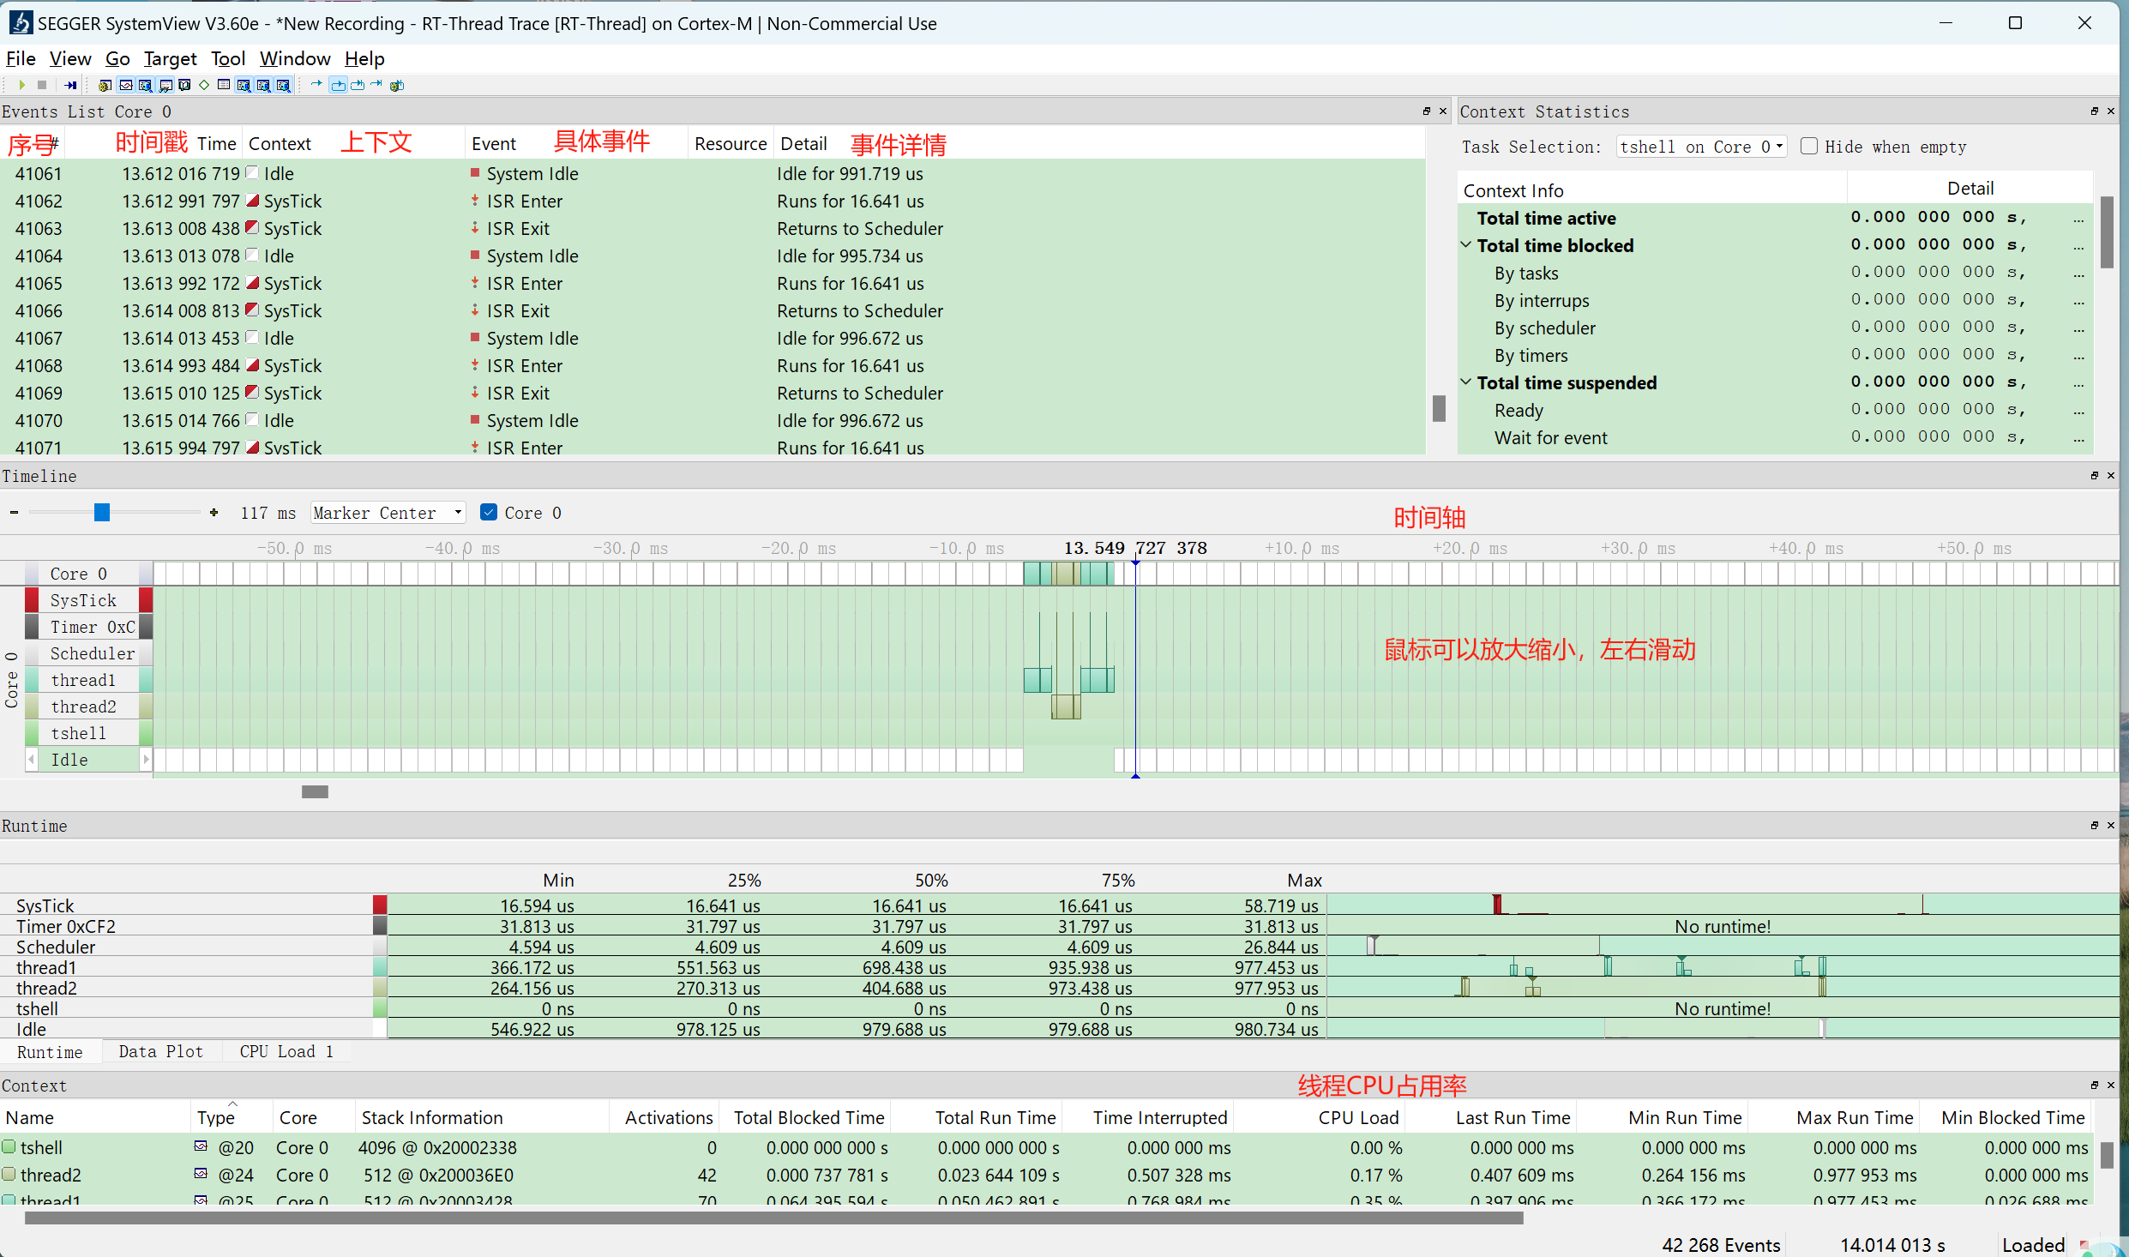Click the timeline zoom-in plus icon
2129x1257 pixels.
point(214,513)
